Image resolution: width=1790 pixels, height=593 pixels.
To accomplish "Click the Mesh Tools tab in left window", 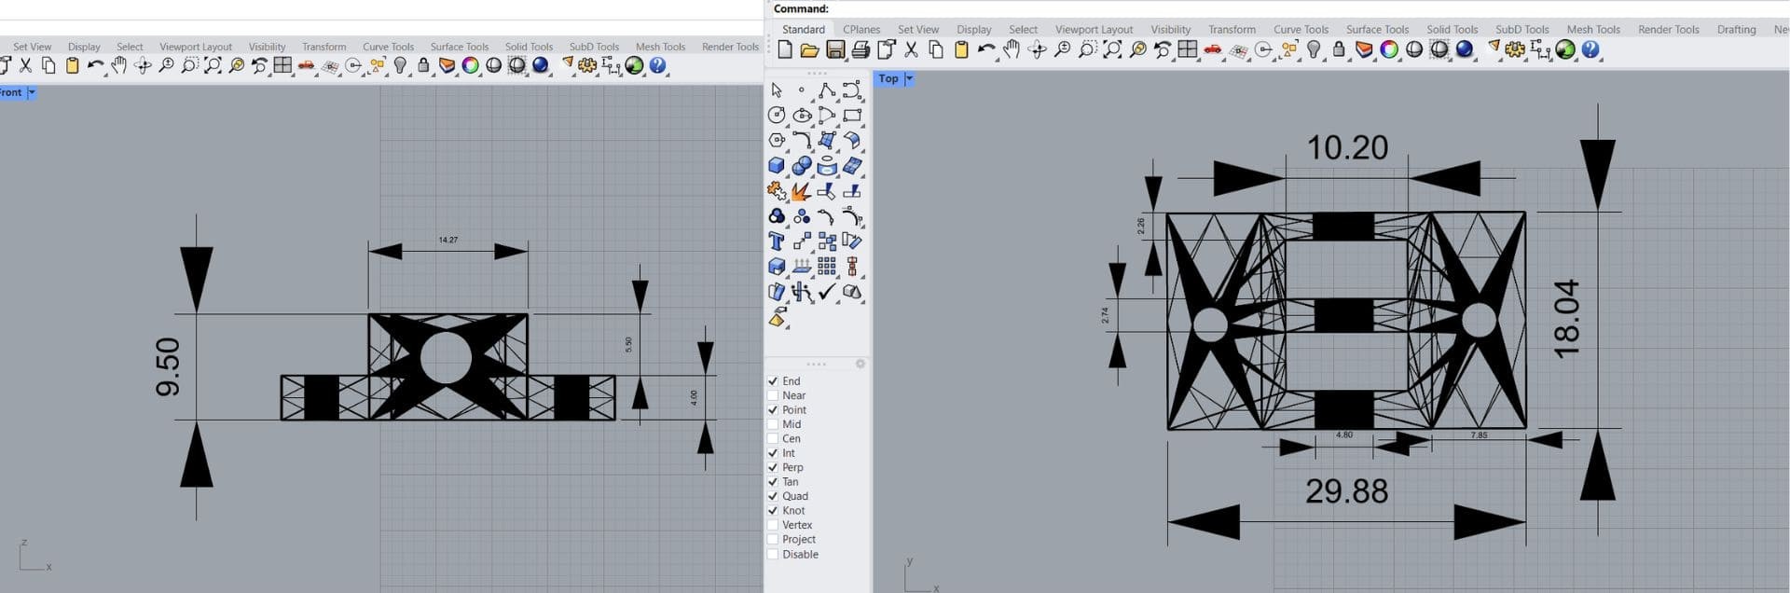I will pyautogui.click(x=660, y=47).
